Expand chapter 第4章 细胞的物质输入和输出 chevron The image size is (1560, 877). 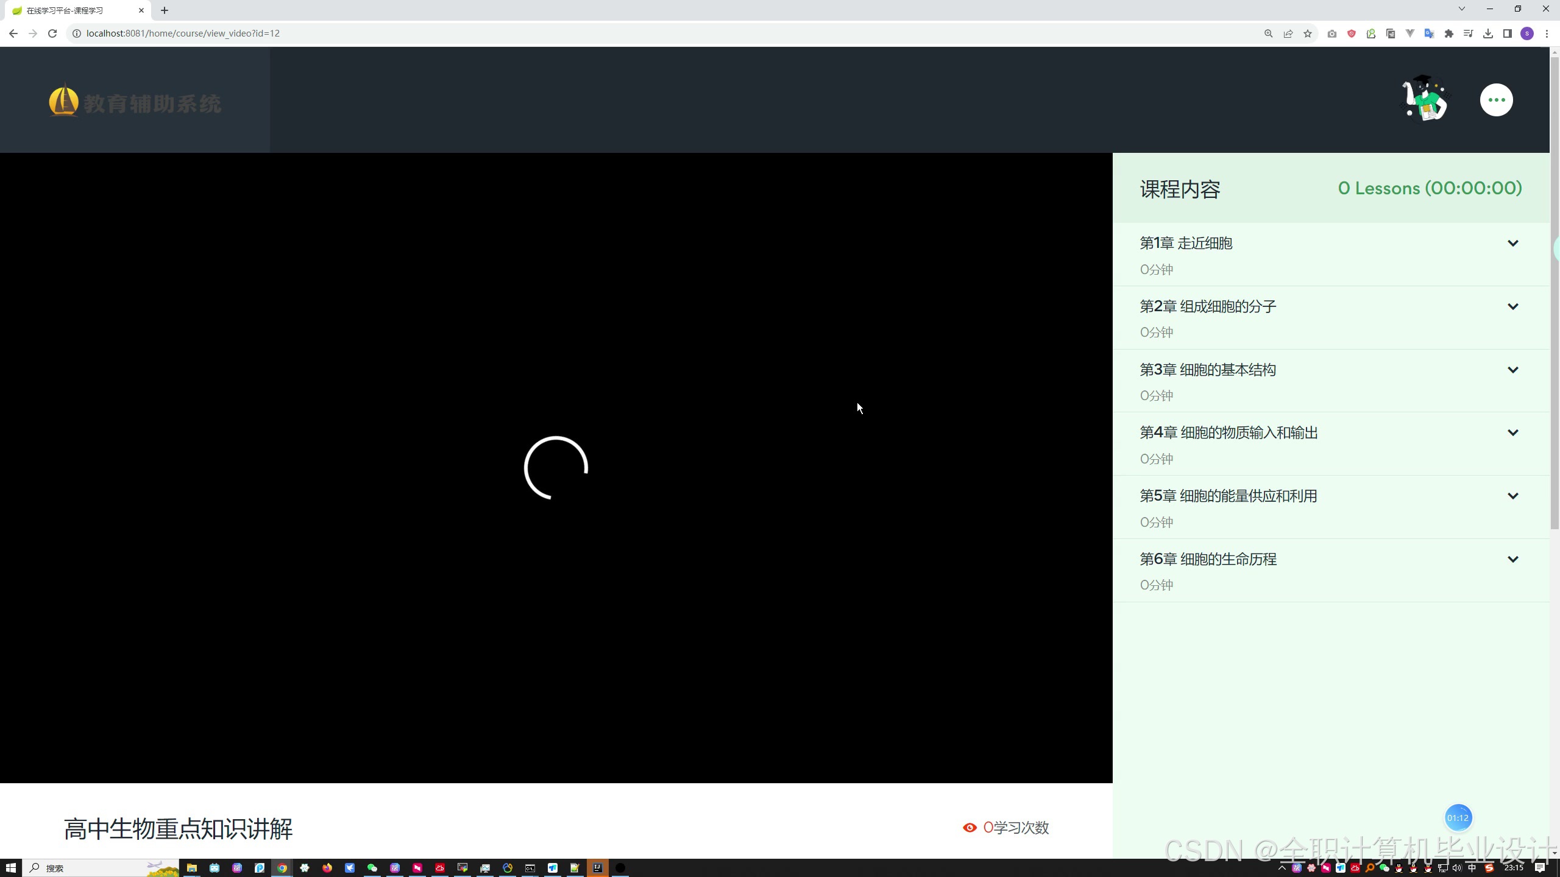coord(1512,433)
